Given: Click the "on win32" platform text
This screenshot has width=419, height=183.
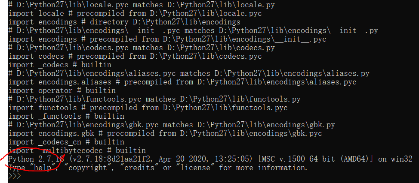Looking at the screenshot, I should click(395, 159).
